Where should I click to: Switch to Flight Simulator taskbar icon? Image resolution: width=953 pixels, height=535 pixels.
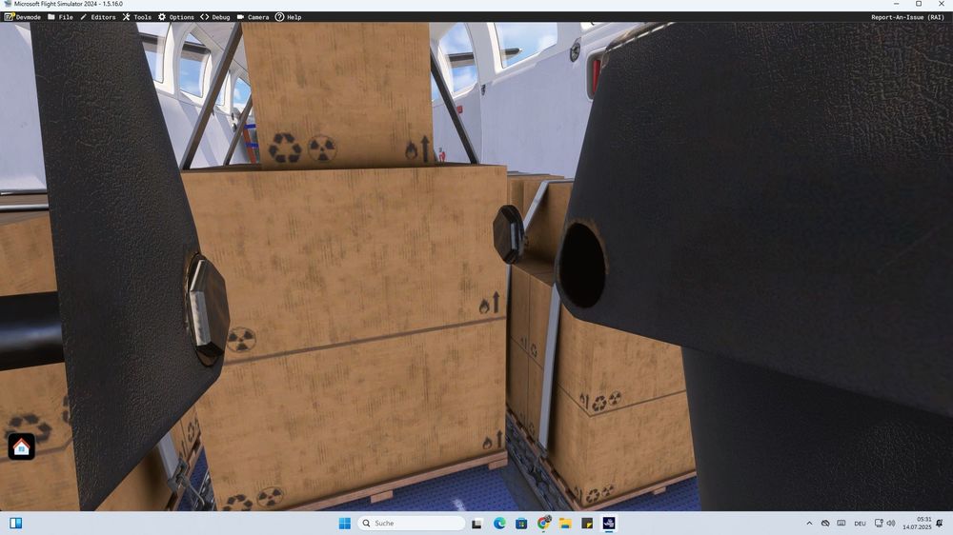(x=609, y=524)
